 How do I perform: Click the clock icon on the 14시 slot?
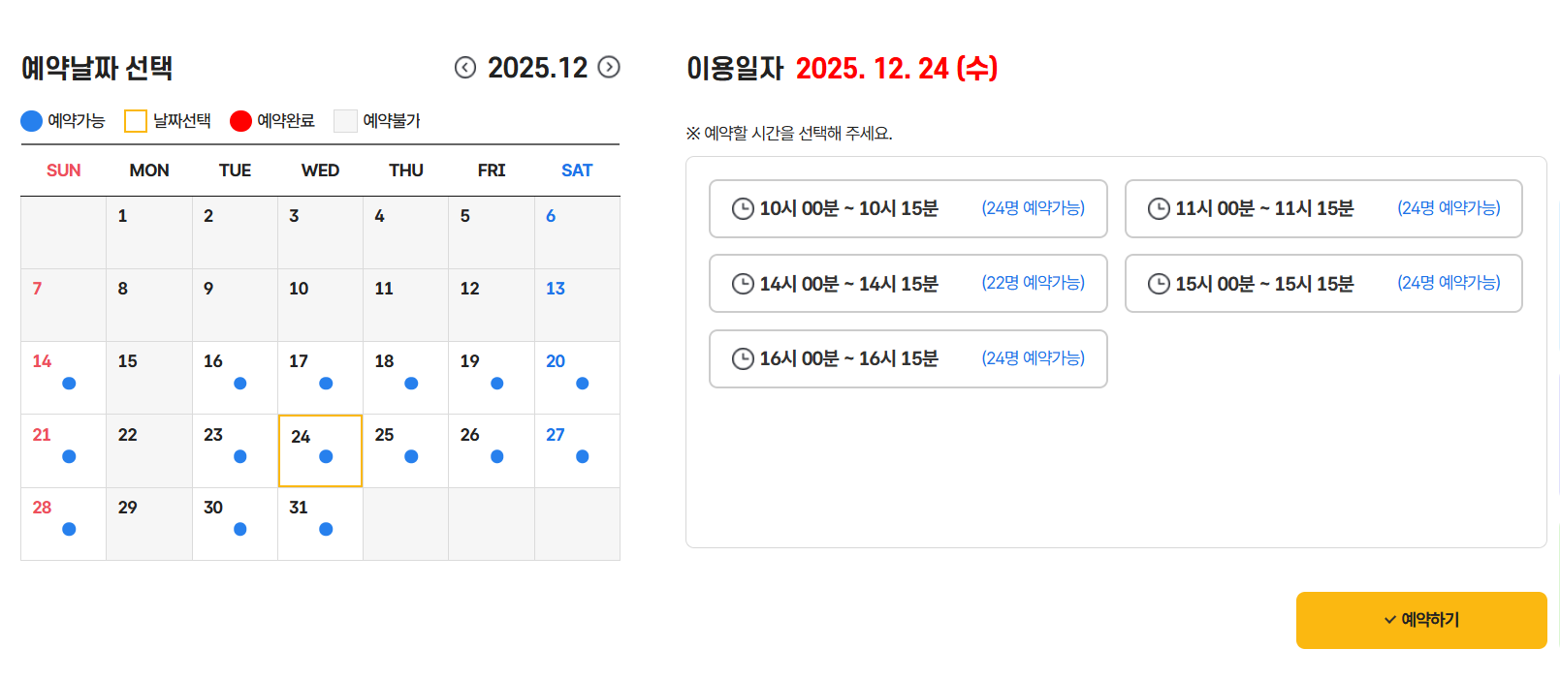(x=743, y=283)
